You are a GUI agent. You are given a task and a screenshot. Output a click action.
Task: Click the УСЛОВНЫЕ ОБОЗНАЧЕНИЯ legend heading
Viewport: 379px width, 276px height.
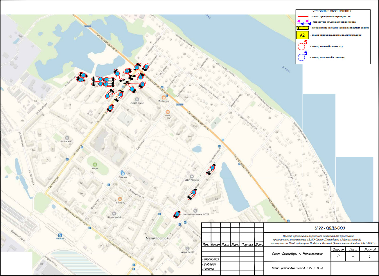pyautogui.click(x=333, y=11)
